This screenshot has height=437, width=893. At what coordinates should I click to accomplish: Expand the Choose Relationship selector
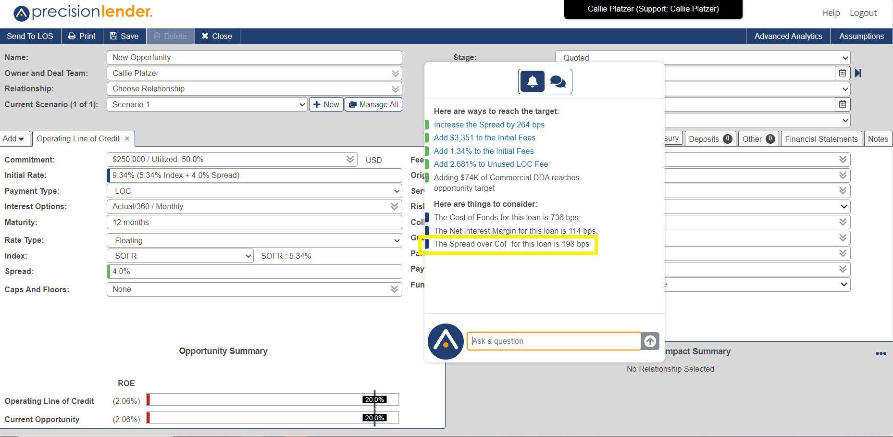(x=395, y=89)
